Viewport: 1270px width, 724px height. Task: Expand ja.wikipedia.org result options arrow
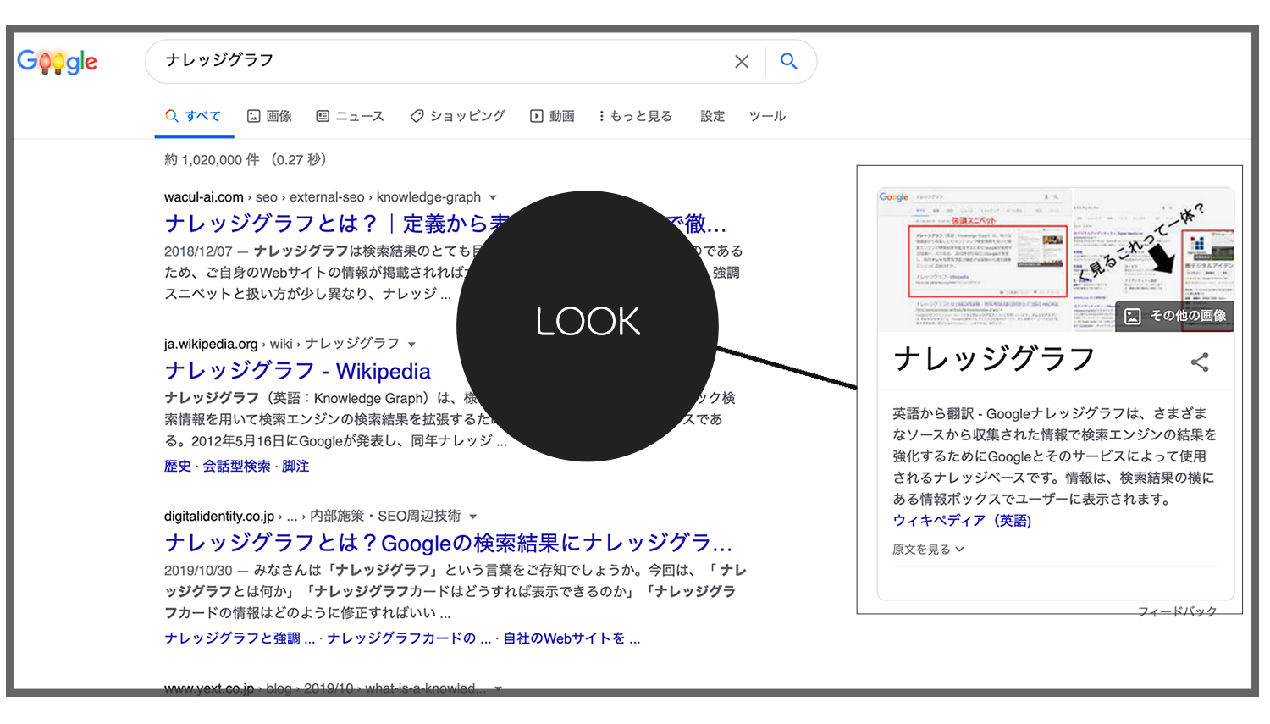(411, 345)
